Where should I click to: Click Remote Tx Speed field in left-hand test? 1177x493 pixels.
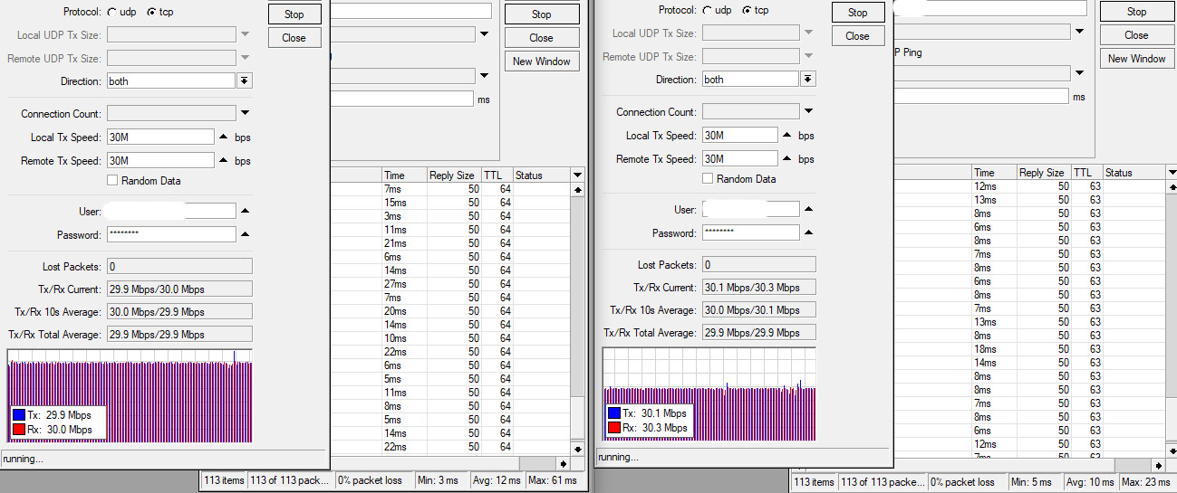(x=160, y=161)
